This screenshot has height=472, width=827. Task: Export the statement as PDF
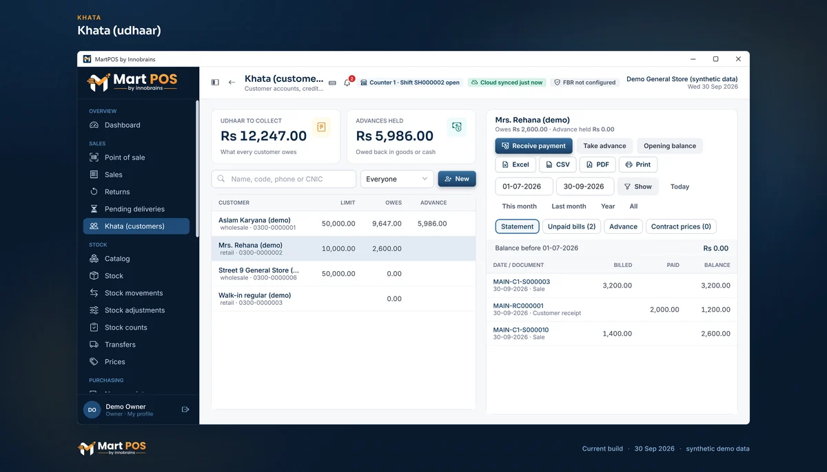pos(598,164)
